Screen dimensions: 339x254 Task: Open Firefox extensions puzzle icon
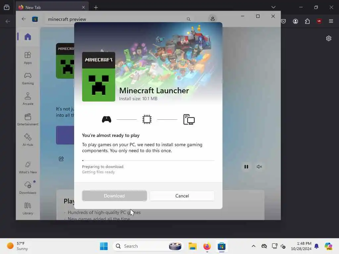307,21
